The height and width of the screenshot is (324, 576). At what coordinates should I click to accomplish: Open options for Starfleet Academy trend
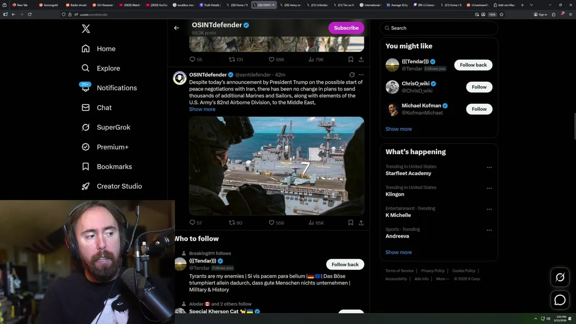pyautogui.click(x=489, y=167)
